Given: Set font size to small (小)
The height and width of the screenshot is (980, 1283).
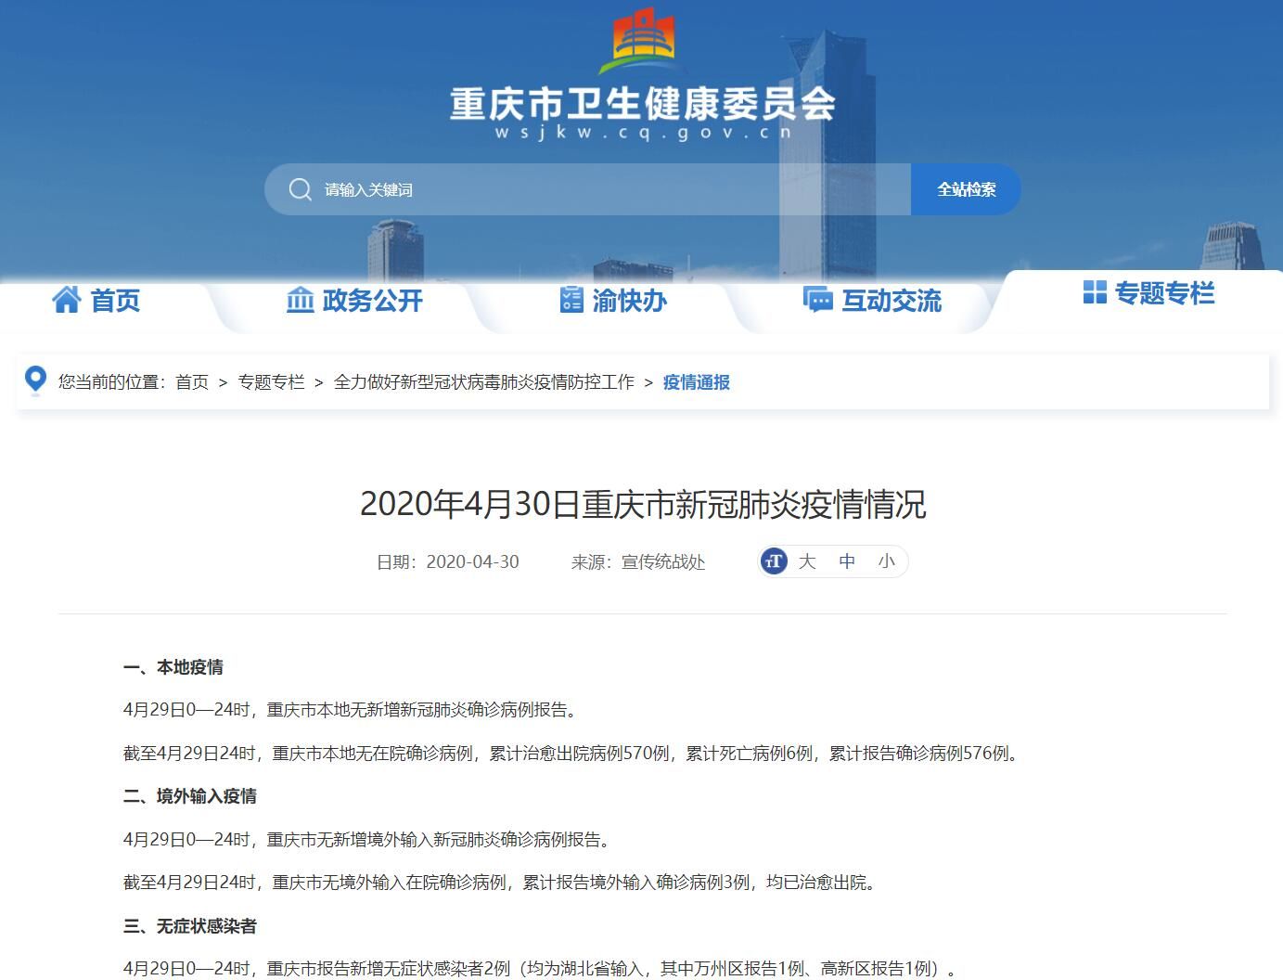Looking at the screenshot, I should 887,561.
